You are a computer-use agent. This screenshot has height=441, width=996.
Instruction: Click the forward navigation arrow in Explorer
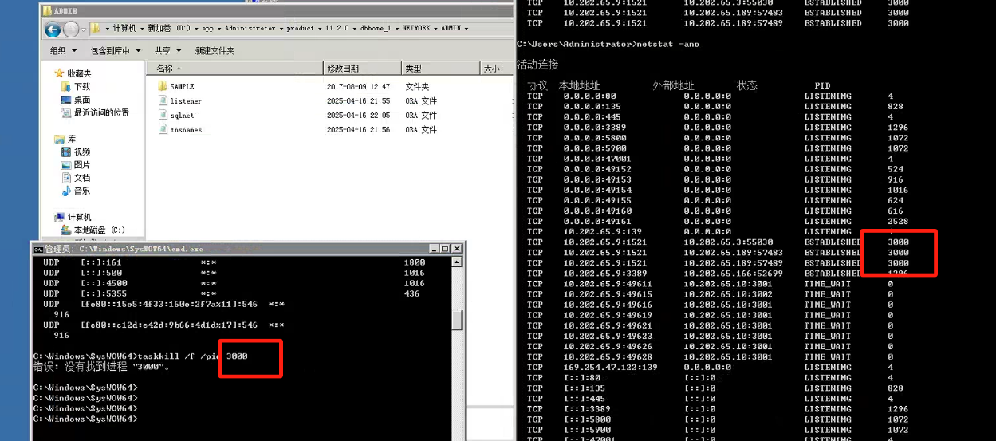pos(71,30)
